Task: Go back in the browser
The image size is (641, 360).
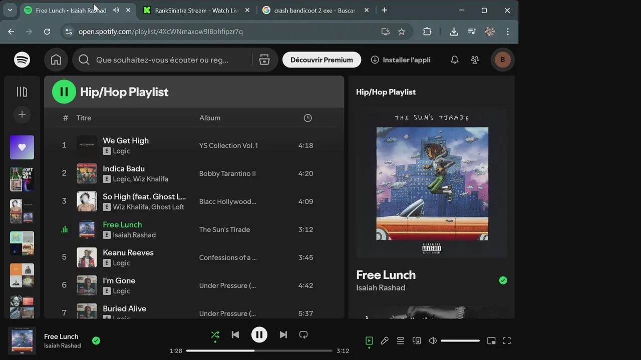Action: point(11,31)
